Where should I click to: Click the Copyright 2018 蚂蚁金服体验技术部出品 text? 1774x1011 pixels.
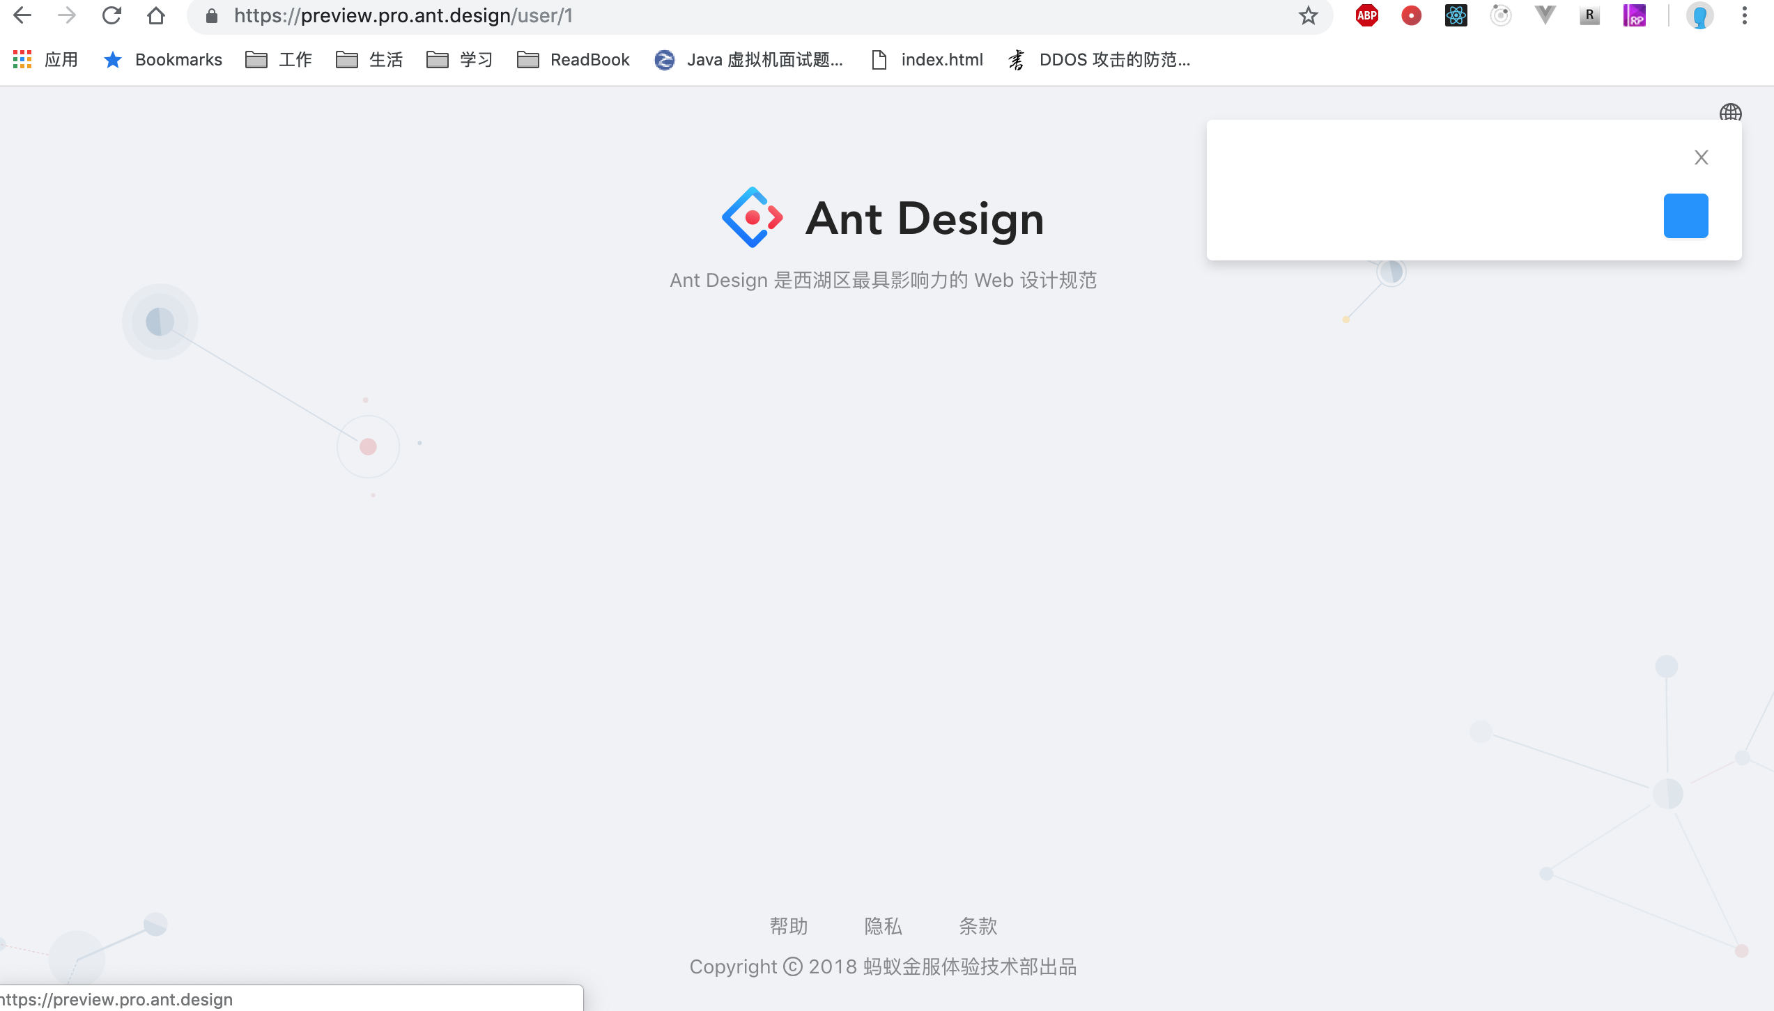(884, 966)
